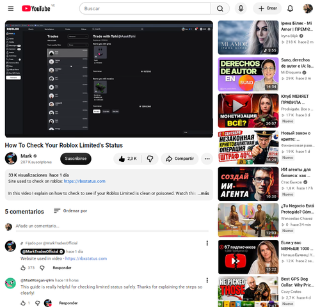Open He Picked Those video thumbnail

[248, 292]
